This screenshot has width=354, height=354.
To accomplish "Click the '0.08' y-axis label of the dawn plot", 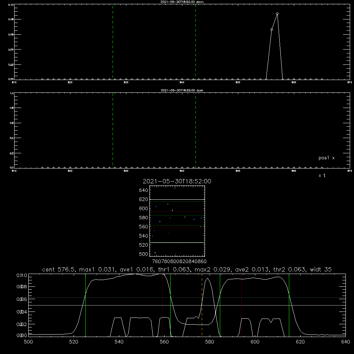I will [11, 19].
